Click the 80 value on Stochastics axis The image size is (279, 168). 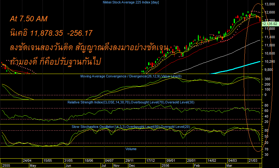click(x=266, y=131)
